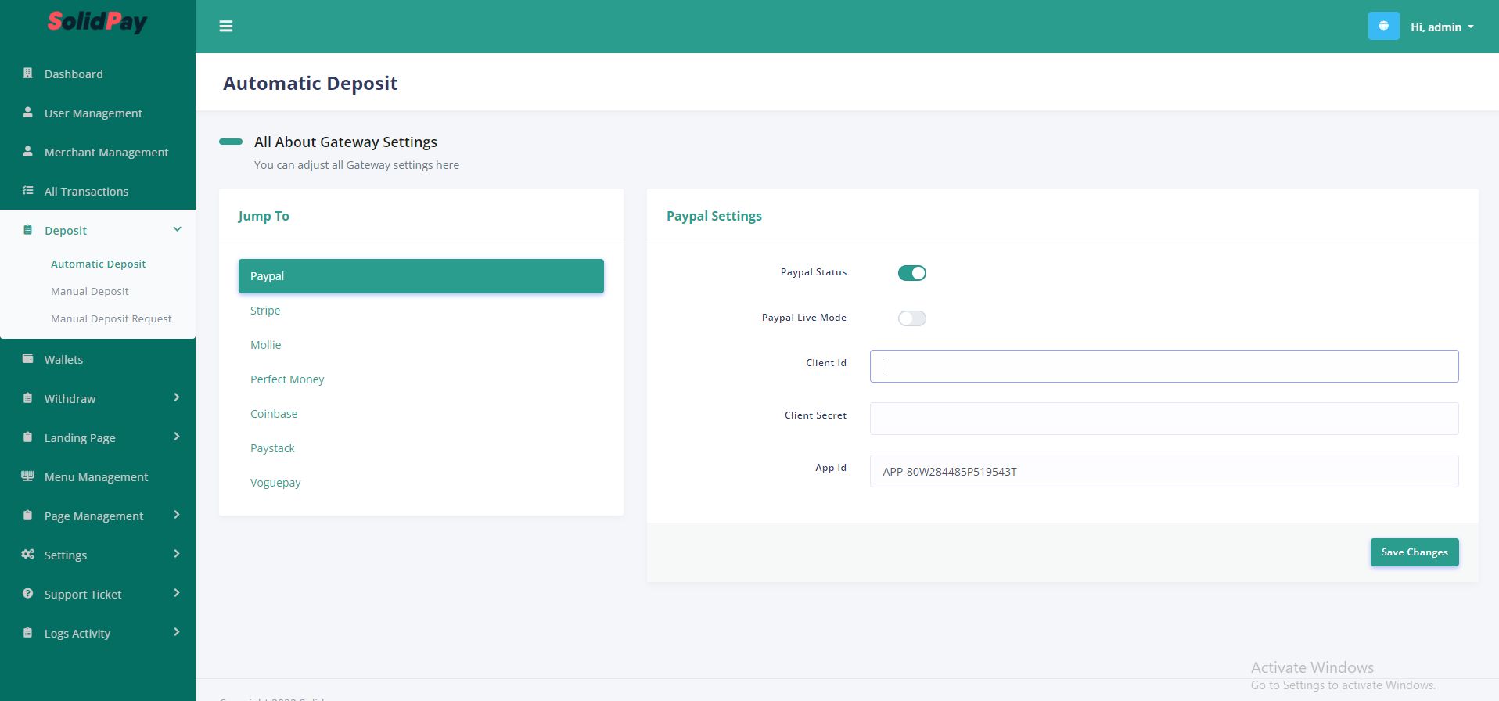
Task: Open Manual Deposit Request
Action: pos(111,319)
